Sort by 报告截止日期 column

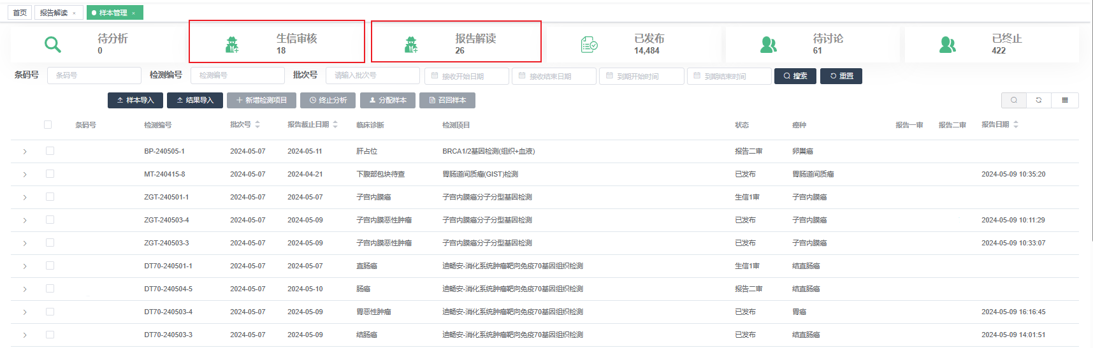point(335,125)
